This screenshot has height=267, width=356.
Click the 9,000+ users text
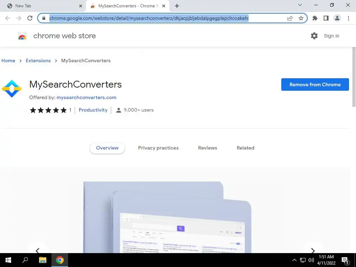tap(138, 110)
